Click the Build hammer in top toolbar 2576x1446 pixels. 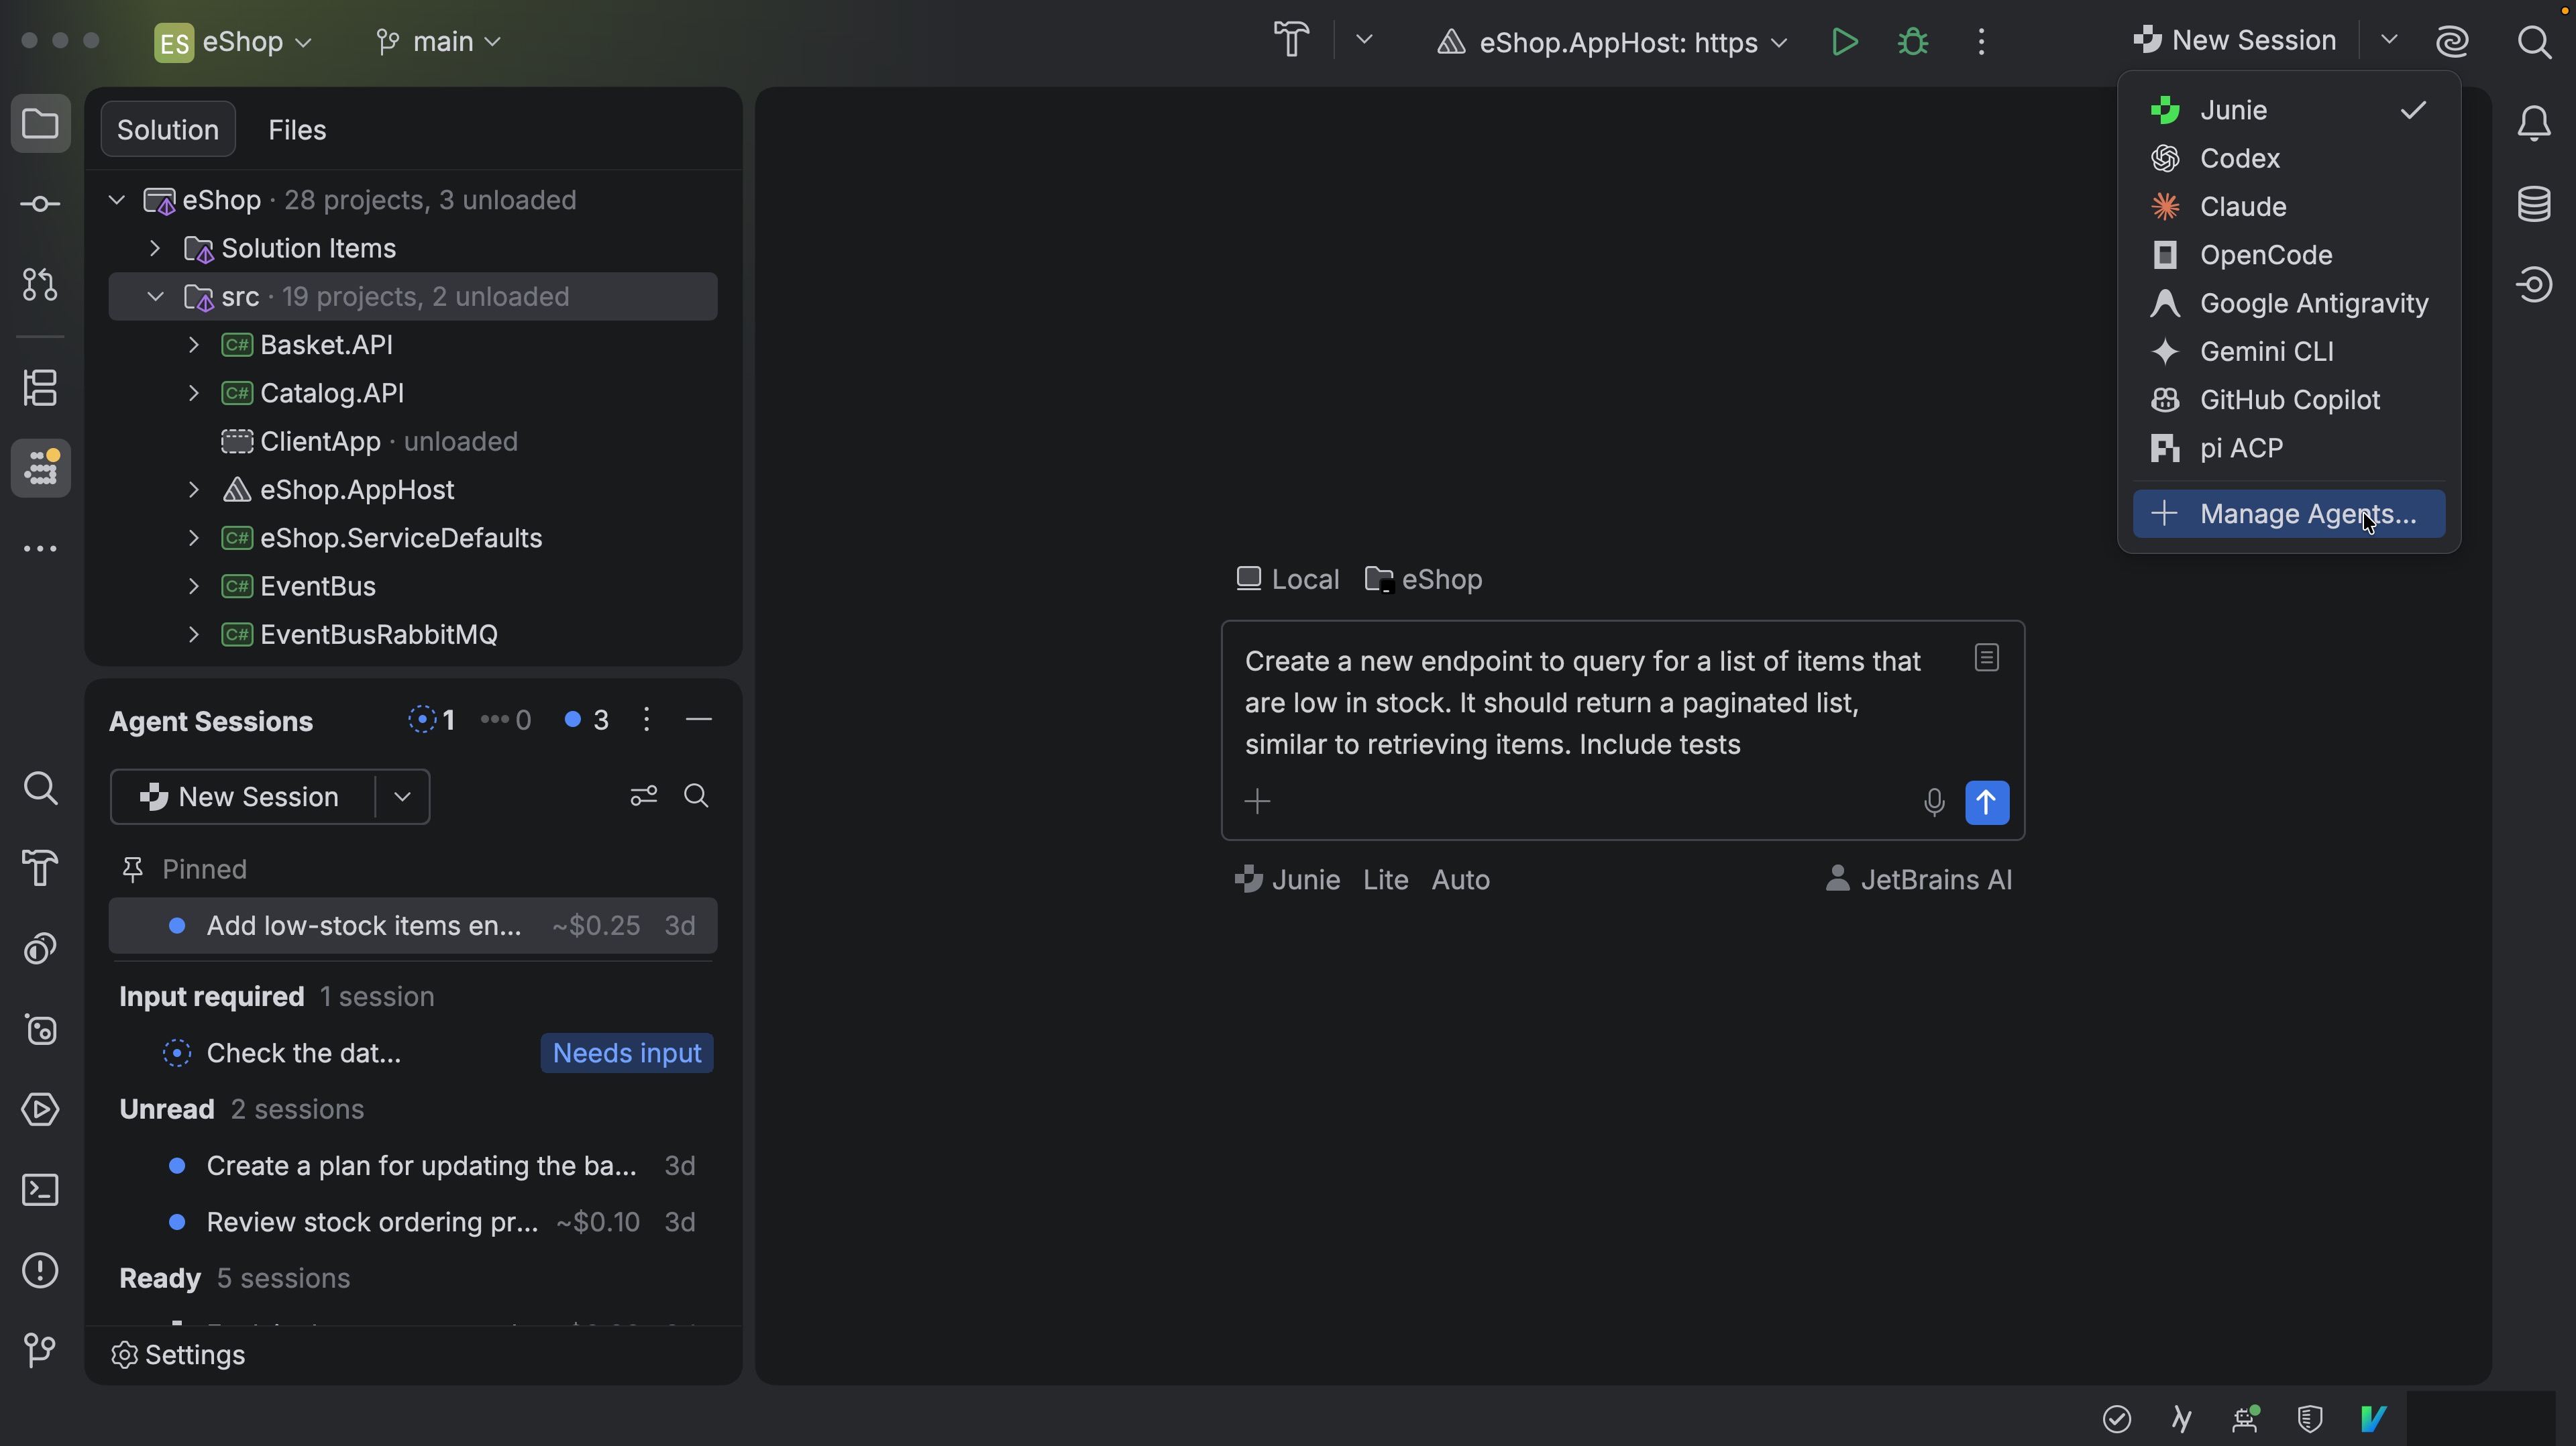click(x=1291, y=41)
